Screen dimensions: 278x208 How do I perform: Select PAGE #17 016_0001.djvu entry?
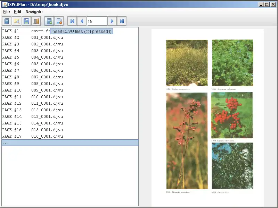pos(33,136)
